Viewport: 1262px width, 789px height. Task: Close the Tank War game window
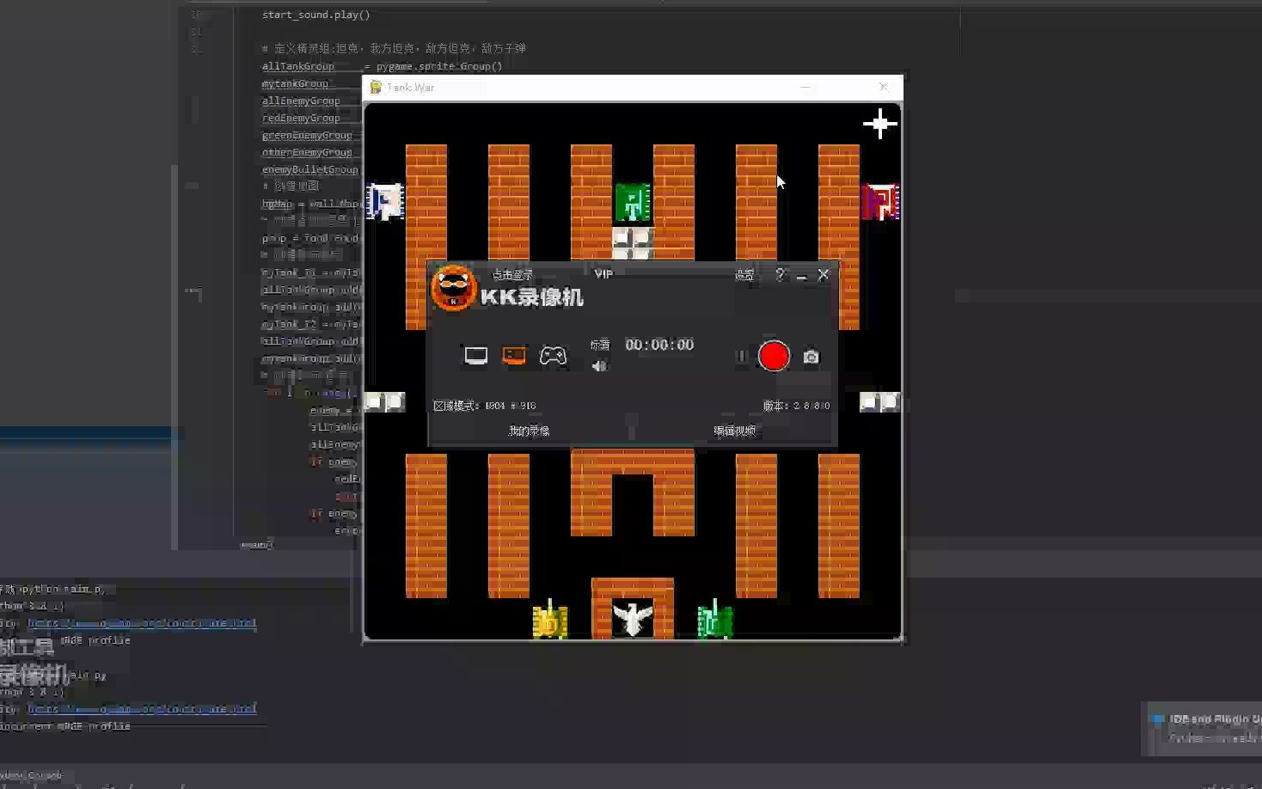[883, 87]
